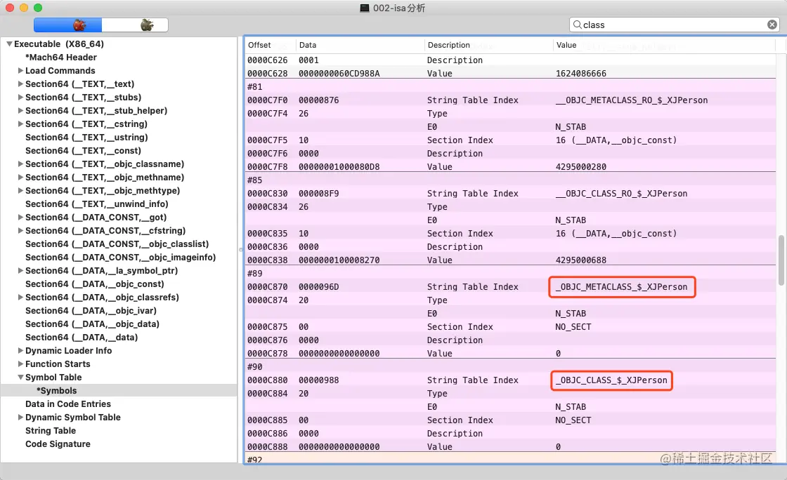This screenshot has width=787, height=480.
Task: Select Section64 (__DATA,__objc_const) item
Action: pyautogui.click(x=95, y=284)
